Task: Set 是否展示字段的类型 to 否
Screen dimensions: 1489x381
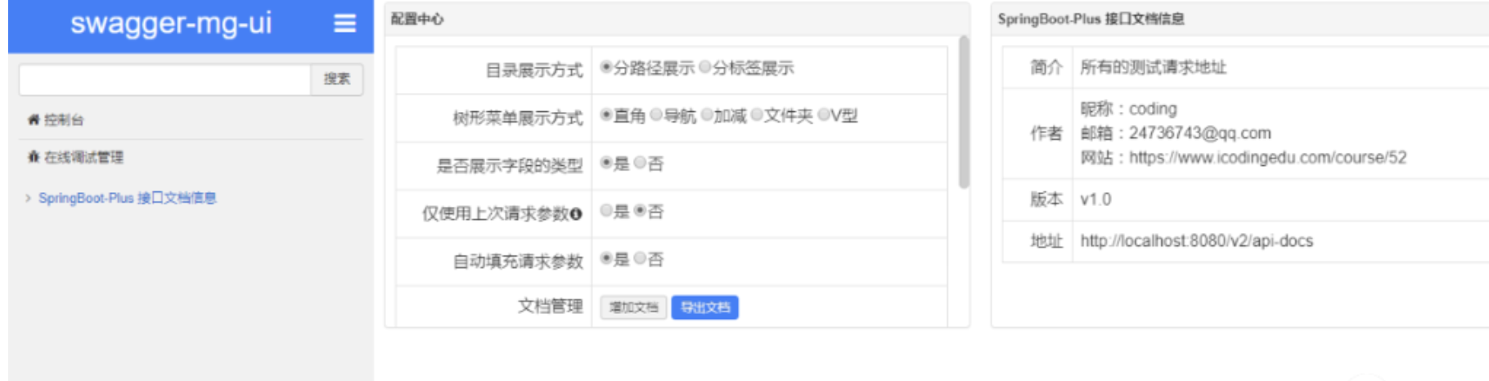Action: pyautogui.click(x=640, y=163)
